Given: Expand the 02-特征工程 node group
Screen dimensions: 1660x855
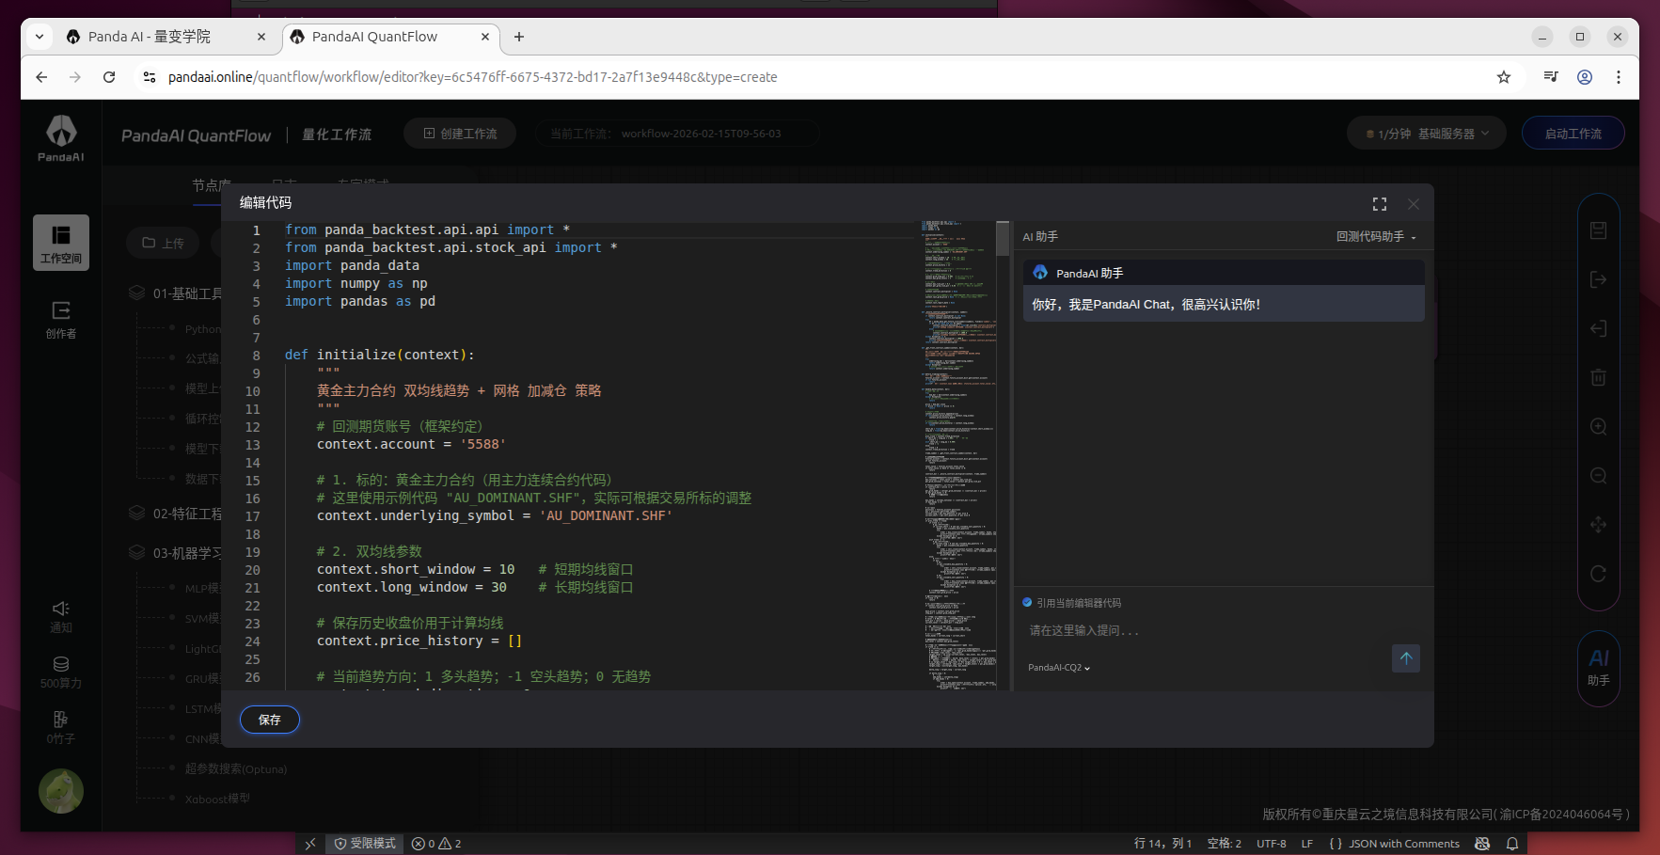Looking at the screenshot, I should coord(176,514).
